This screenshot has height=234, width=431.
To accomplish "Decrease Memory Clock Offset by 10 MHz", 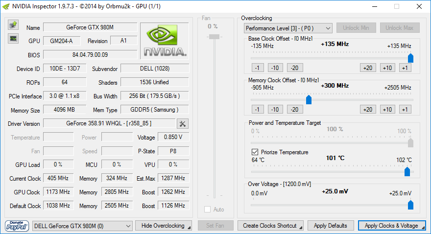I will (275, 109).
